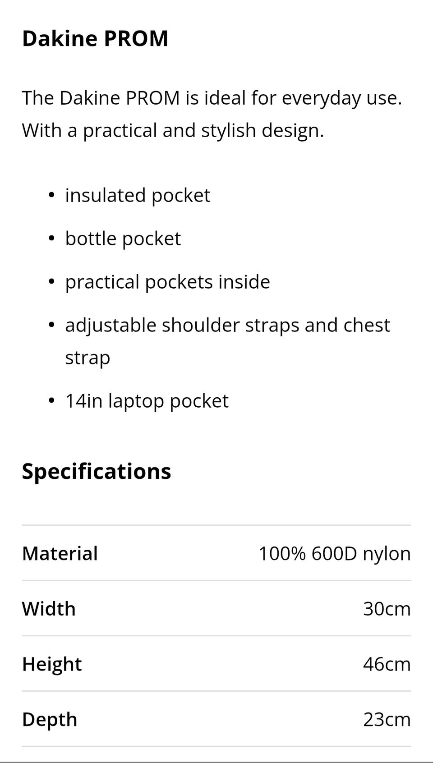Click the Material row label

[x=60, y=553]
